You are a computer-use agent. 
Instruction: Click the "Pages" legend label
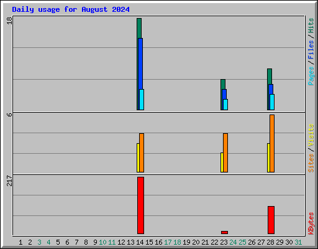[x=311, y=76]
